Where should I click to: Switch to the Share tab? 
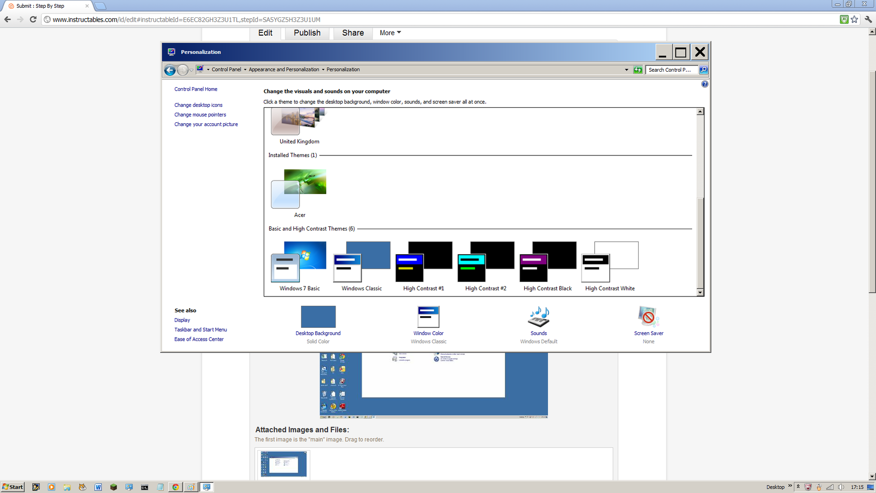pos(352,33)
